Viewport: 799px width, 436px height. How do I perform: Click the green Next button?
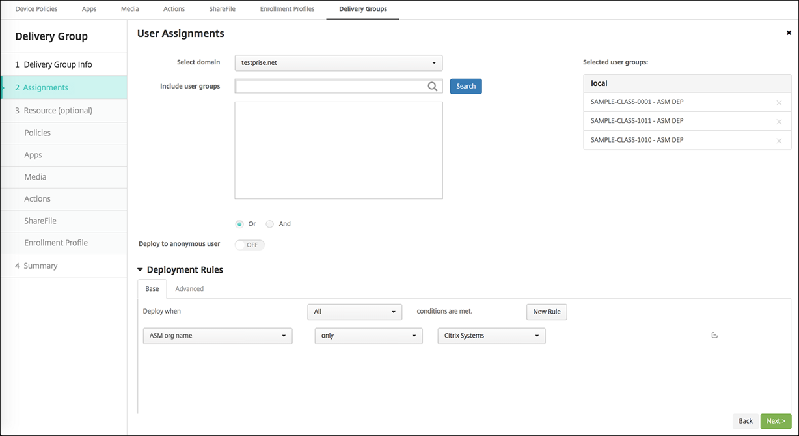pyautogui.click(x=776, y=421)
